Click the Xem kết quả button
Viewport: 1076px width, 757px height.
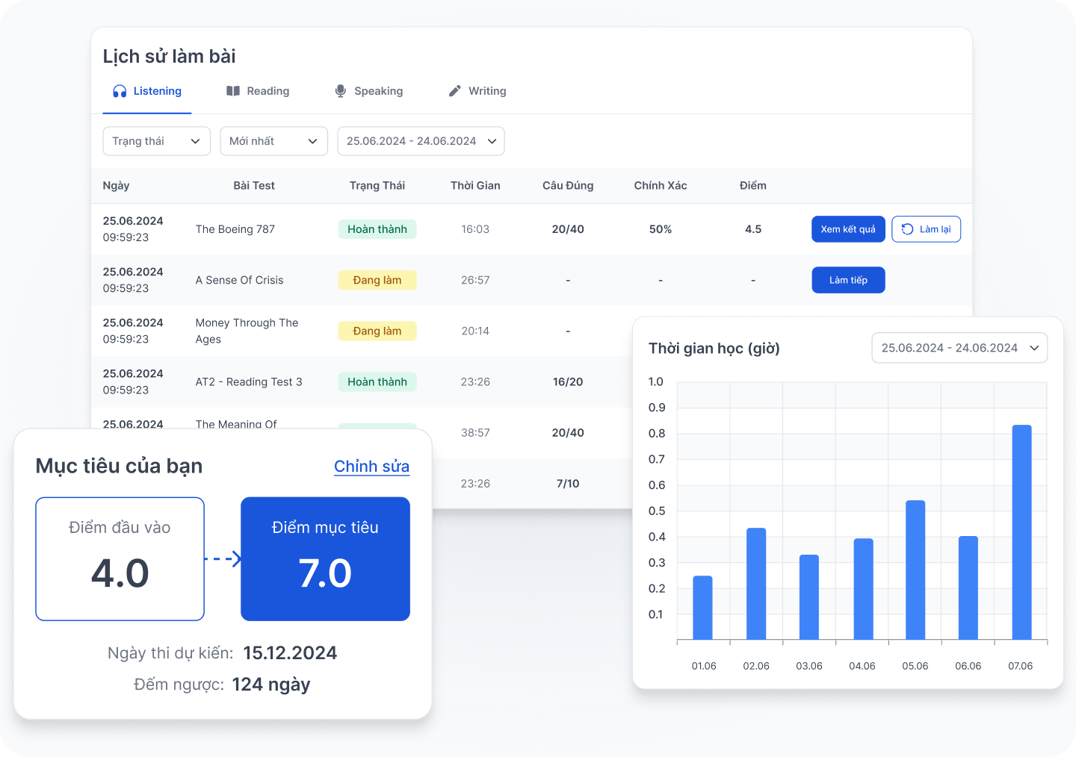click(848, 229)
